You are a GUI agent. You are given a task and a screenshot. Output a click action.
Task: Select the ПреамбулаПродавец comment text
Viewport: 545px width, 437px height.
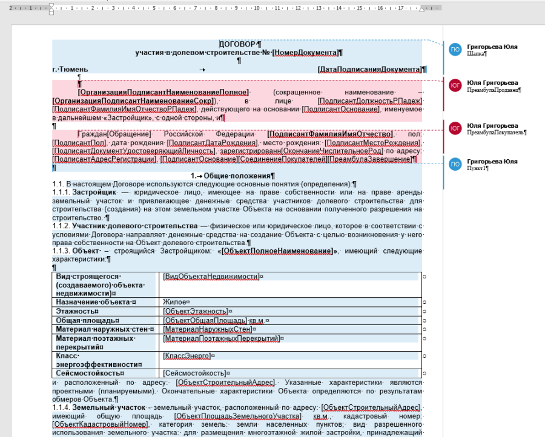pyautogui.click(x=494, y=90)
